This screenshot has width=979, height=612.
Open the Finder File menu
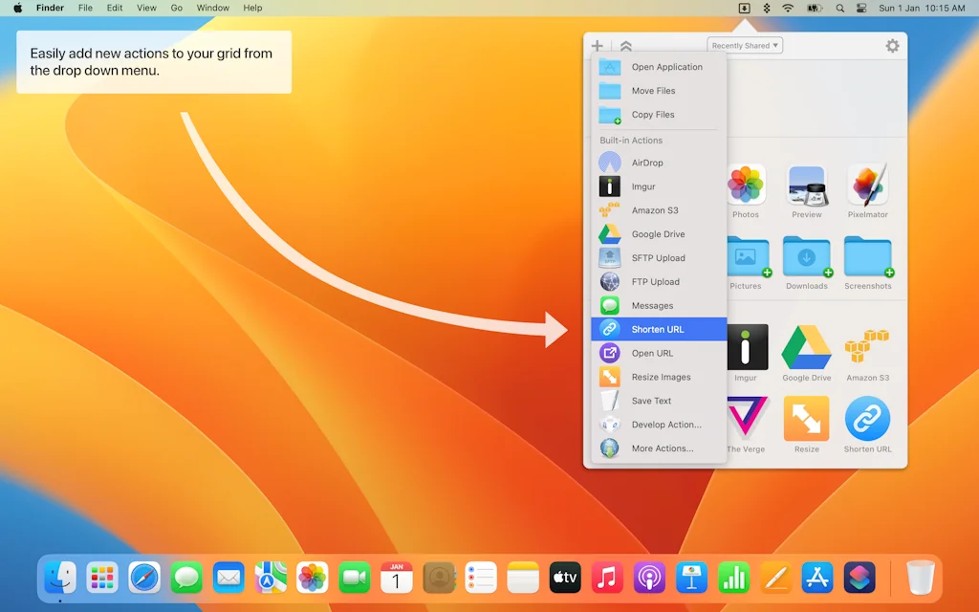coord(85,8)
